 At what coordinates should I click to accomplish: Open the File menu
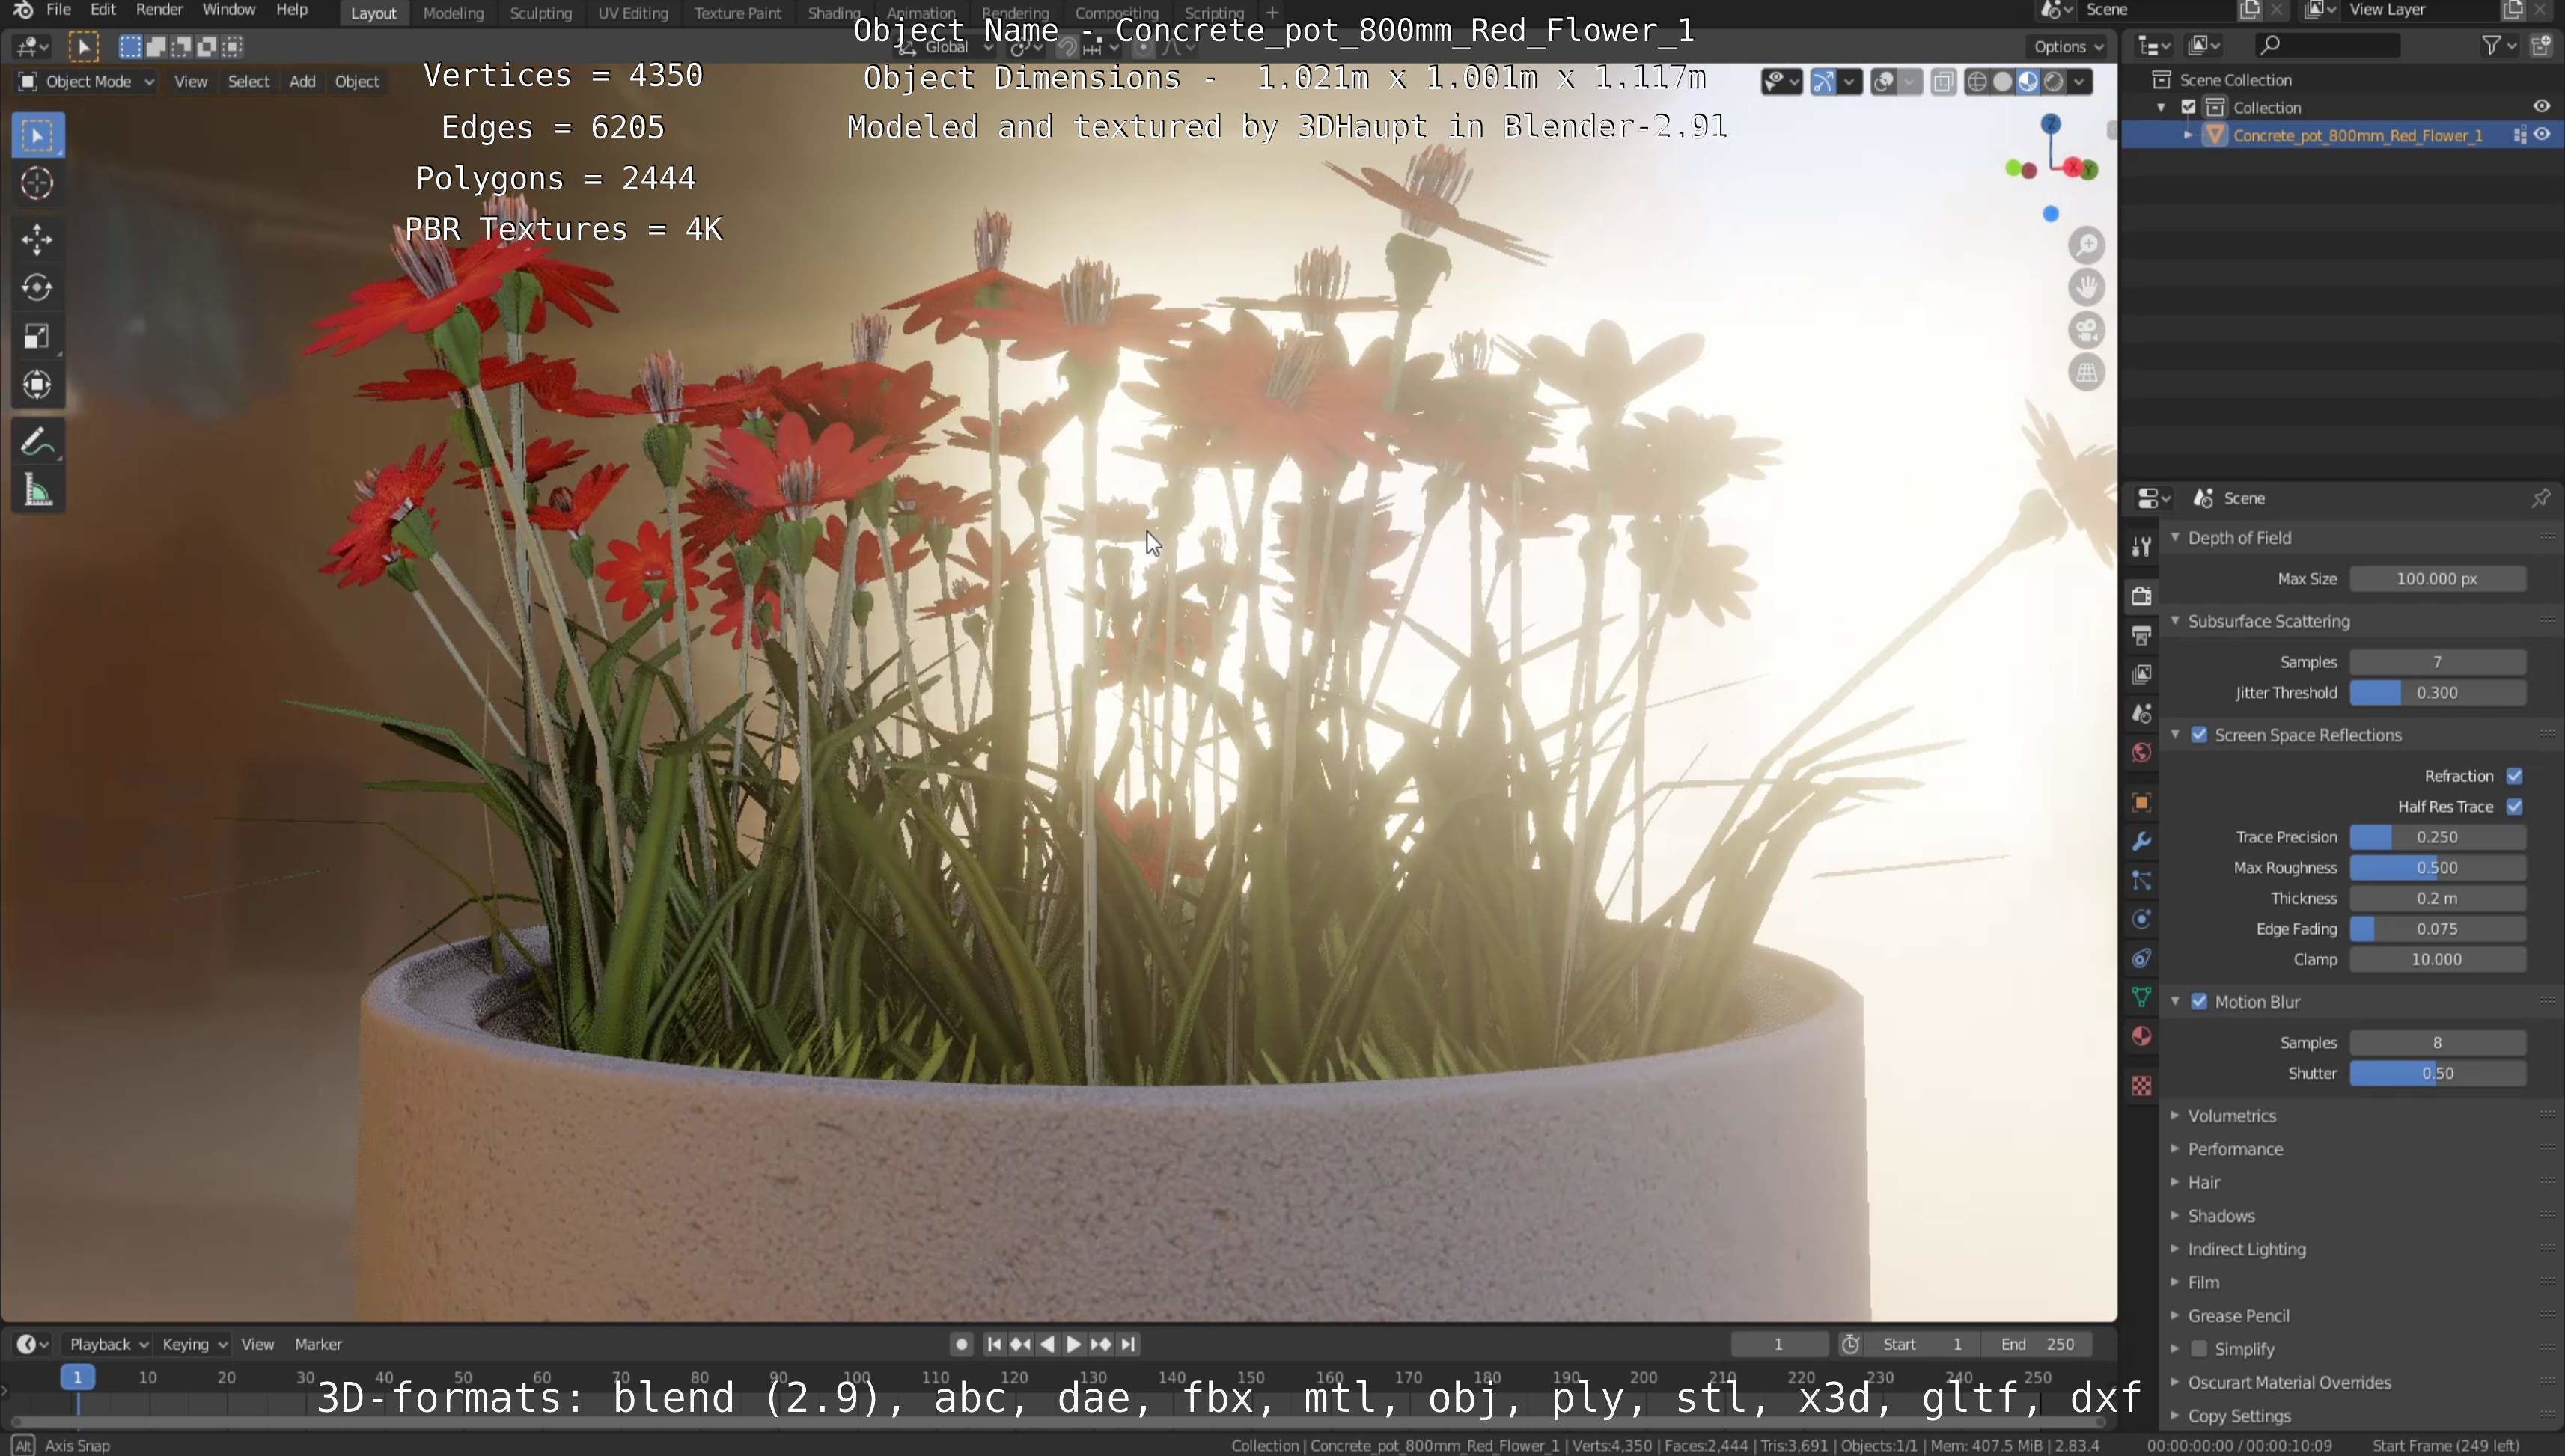pyautogui.click(x=58, y=10)
